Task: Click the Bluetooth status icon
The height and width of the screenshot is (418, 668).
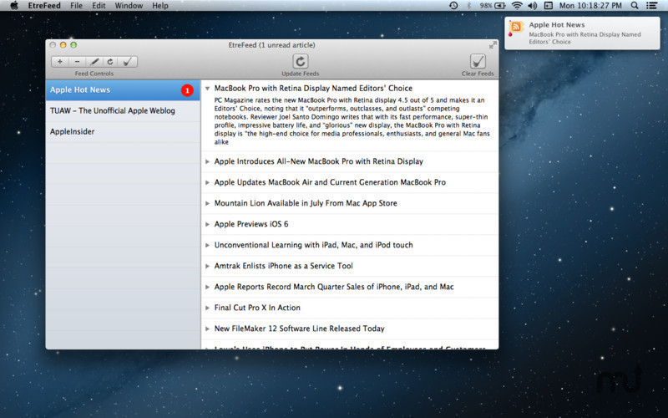Action: 468,6
